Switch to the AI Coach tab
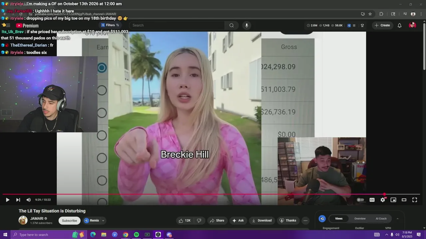426x239 pixels. [381, 218]
